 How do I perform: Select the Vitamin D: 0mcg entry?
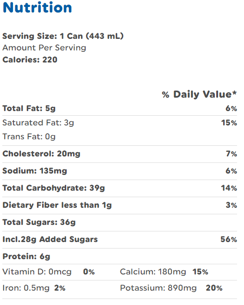(x=37, y=272)
